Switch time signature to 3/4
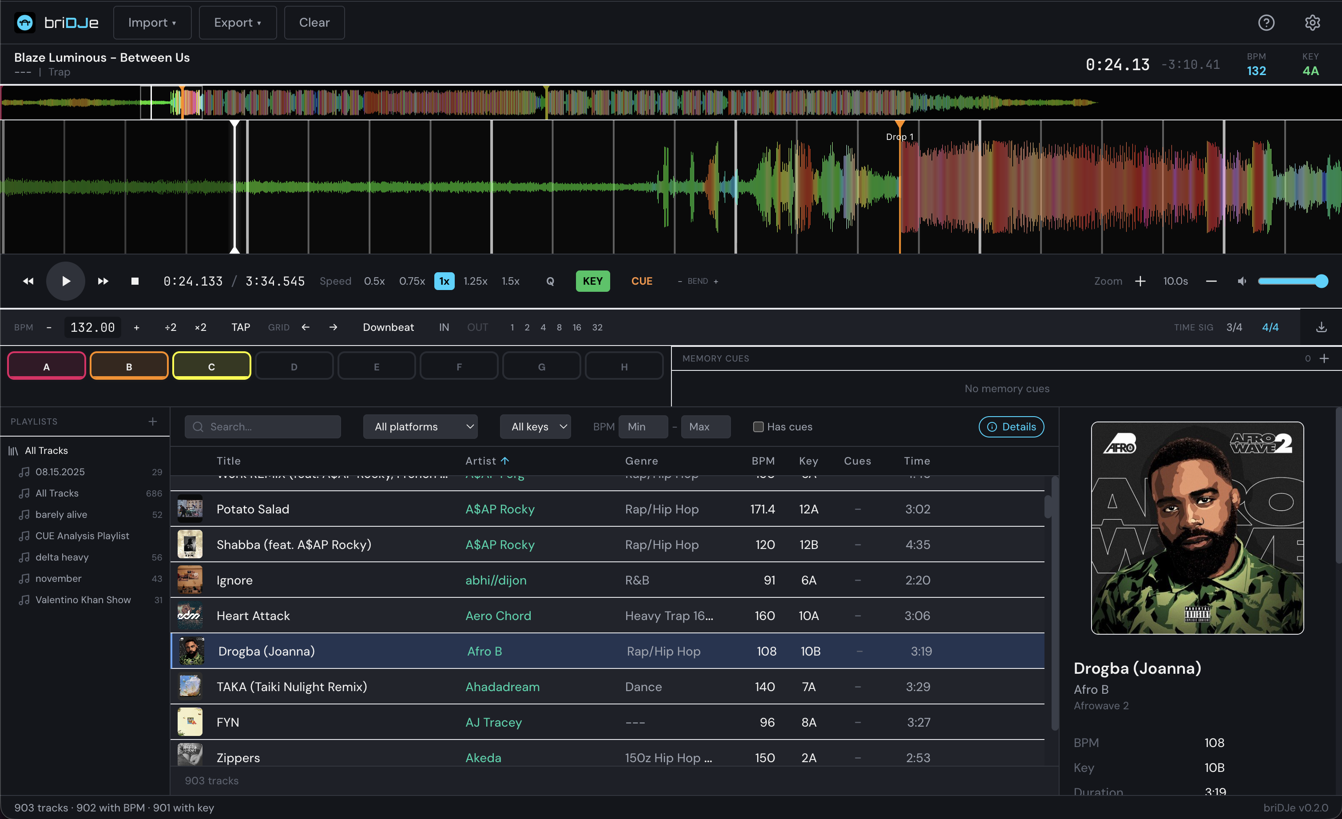 click(1234, 327)
